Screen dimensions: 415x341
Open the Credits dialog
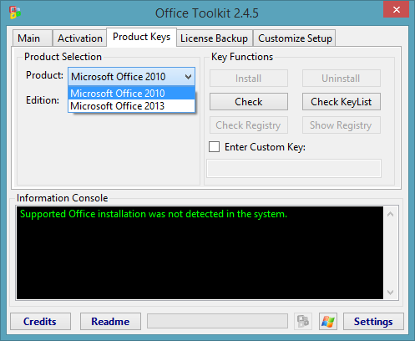pos(40,321)
